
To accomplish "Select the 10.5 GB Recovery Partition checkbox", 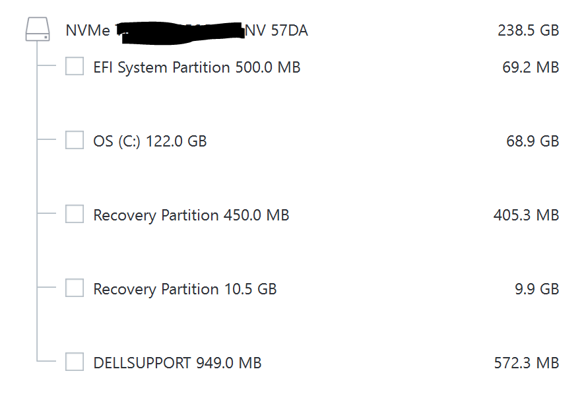I will pos(75,288).
